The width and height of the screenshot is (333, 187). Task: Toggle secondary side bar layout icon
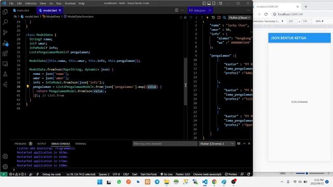pos(214,3)
